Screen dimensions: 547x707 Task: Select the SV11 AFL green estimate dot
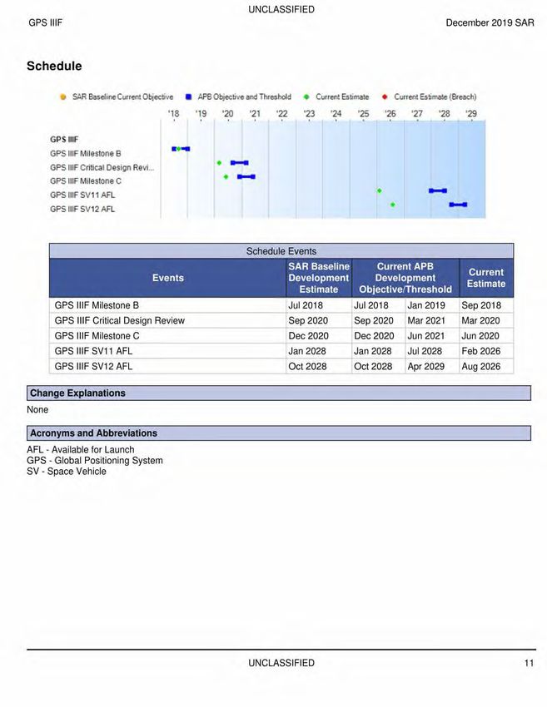[380, 190]
